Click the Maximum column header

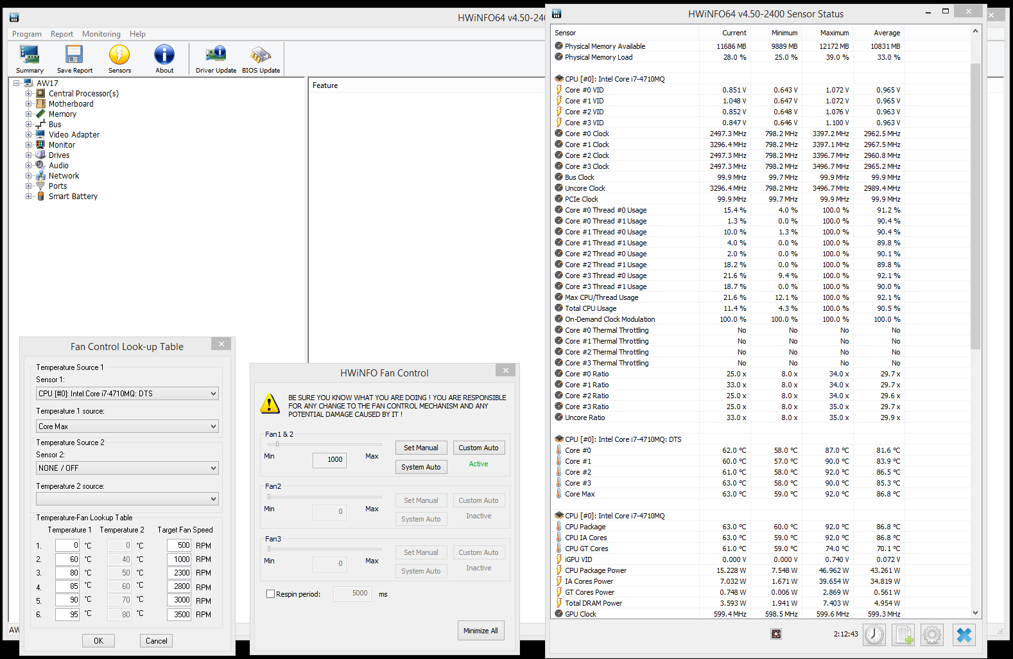(x=827, y=33)
